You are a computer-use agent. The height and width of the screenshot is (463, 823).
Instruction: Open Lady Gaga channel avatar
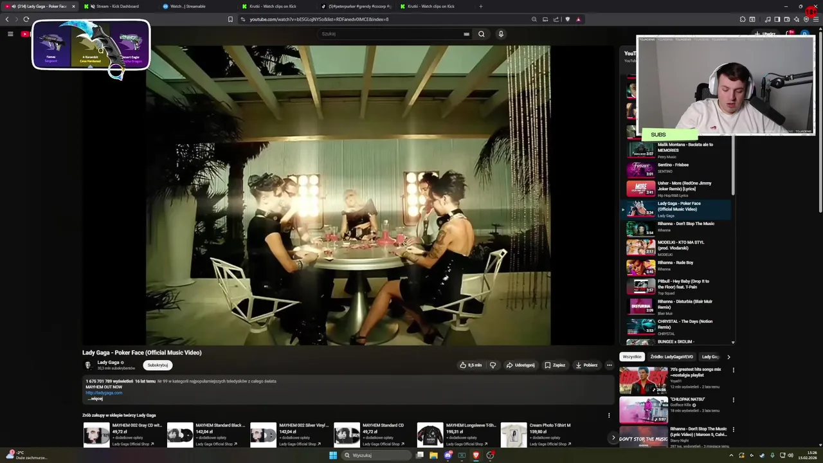pos(88,365)
